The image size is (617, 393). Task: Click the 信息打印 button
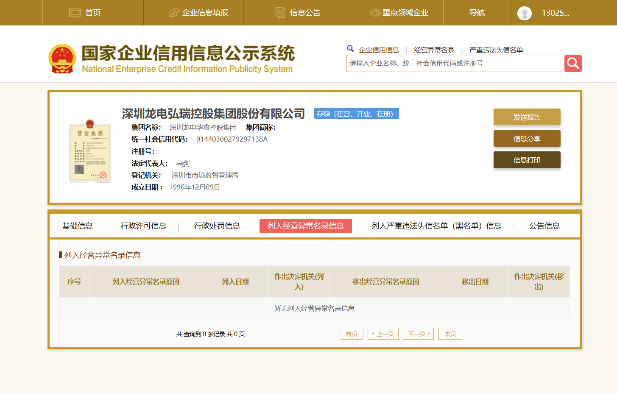point(527,160)
